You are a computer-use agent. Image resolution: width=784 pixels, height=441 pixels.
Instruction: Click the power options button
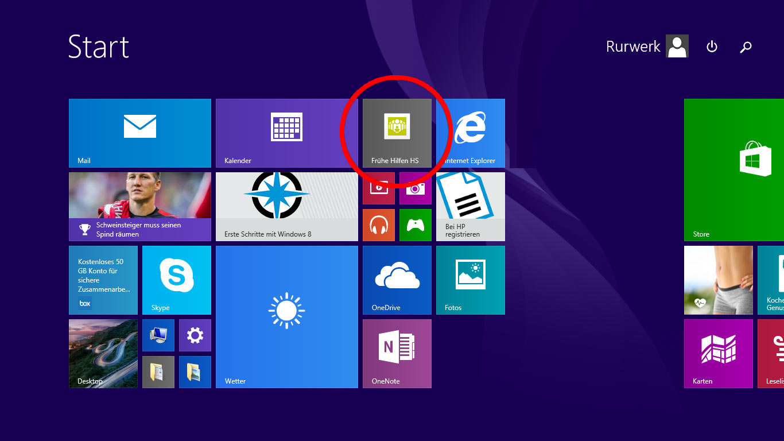pos(712,47)
